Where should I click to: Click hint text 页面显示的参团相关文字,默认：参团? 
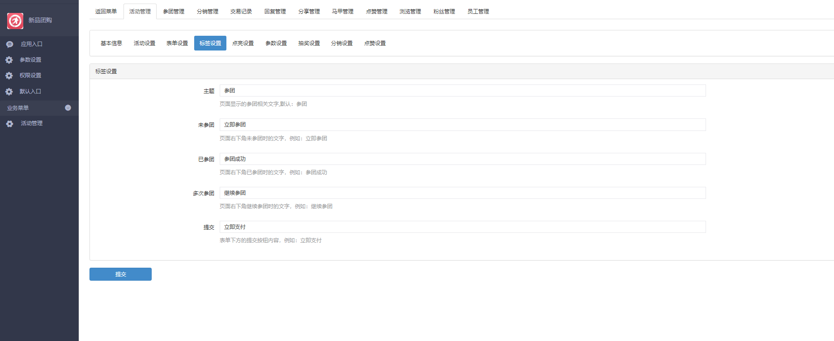pos(263,104)
